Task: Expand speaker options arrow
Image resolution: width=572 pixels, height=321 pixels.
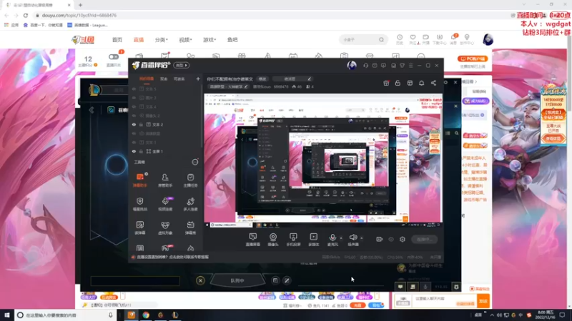Action: click(x=362, y=238)
